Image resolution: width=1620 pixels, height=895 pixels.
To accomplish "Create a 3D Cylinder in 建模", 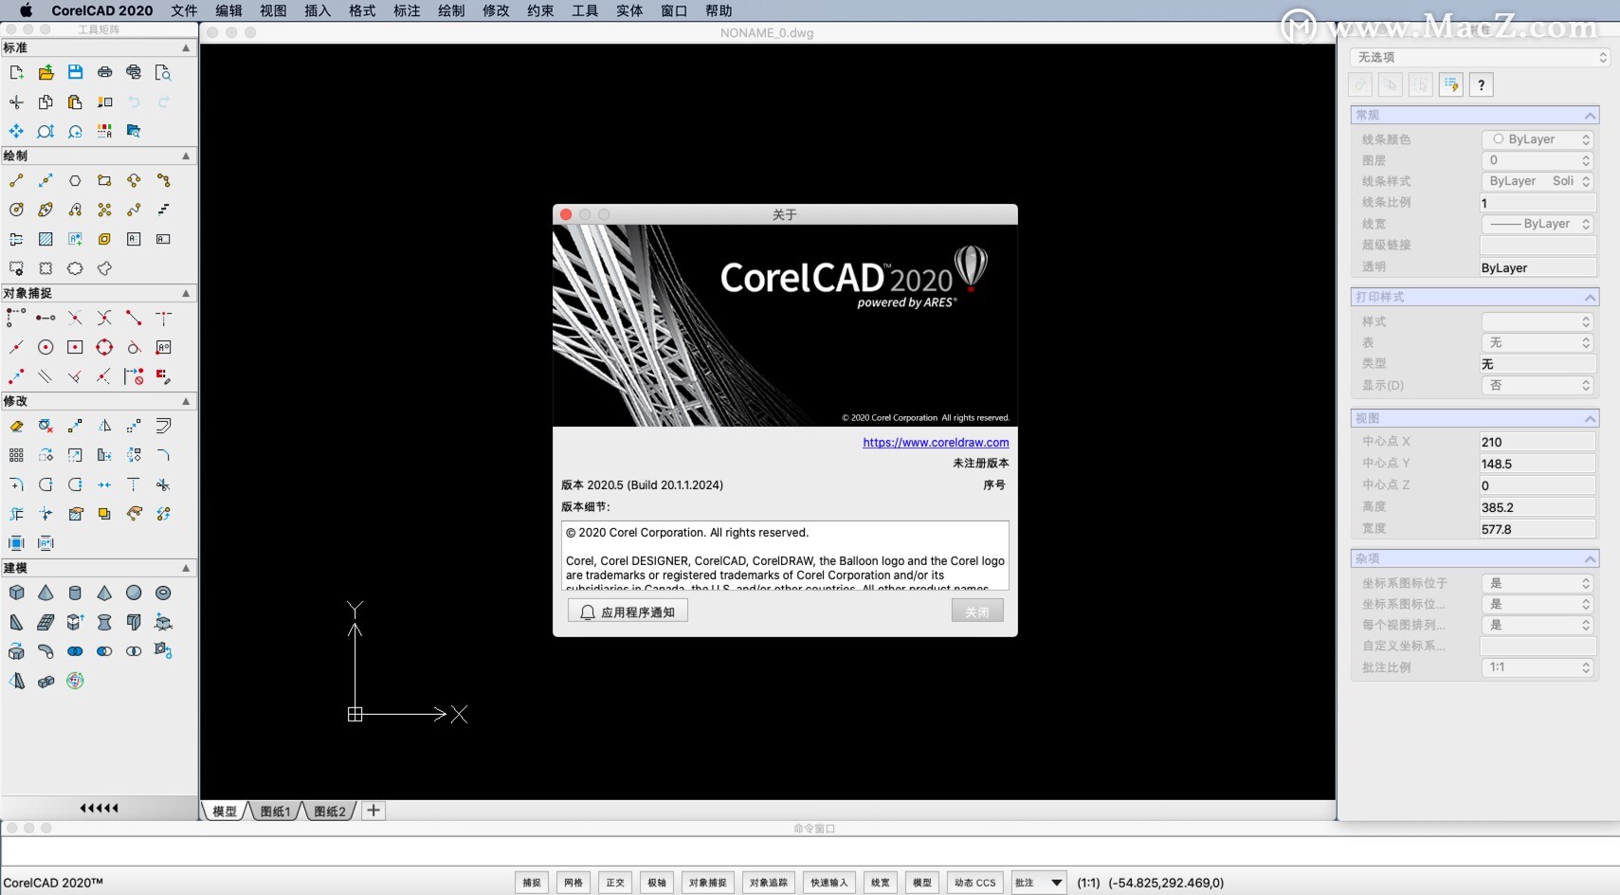I will [75, 593].
